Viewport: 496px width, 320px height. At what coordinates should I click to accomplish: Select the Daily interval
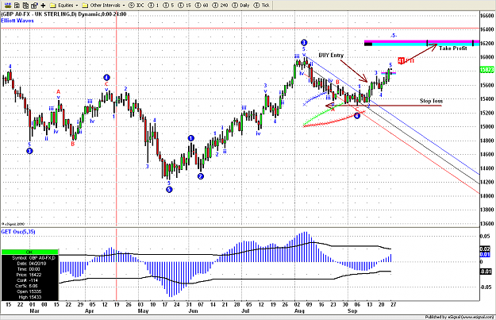(240, 5)
